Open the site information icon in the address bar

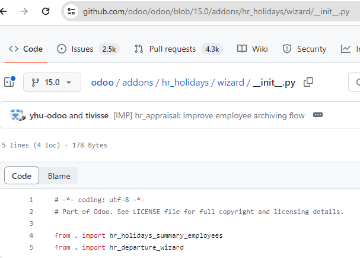pyautogui.click(x=71, y=11)
